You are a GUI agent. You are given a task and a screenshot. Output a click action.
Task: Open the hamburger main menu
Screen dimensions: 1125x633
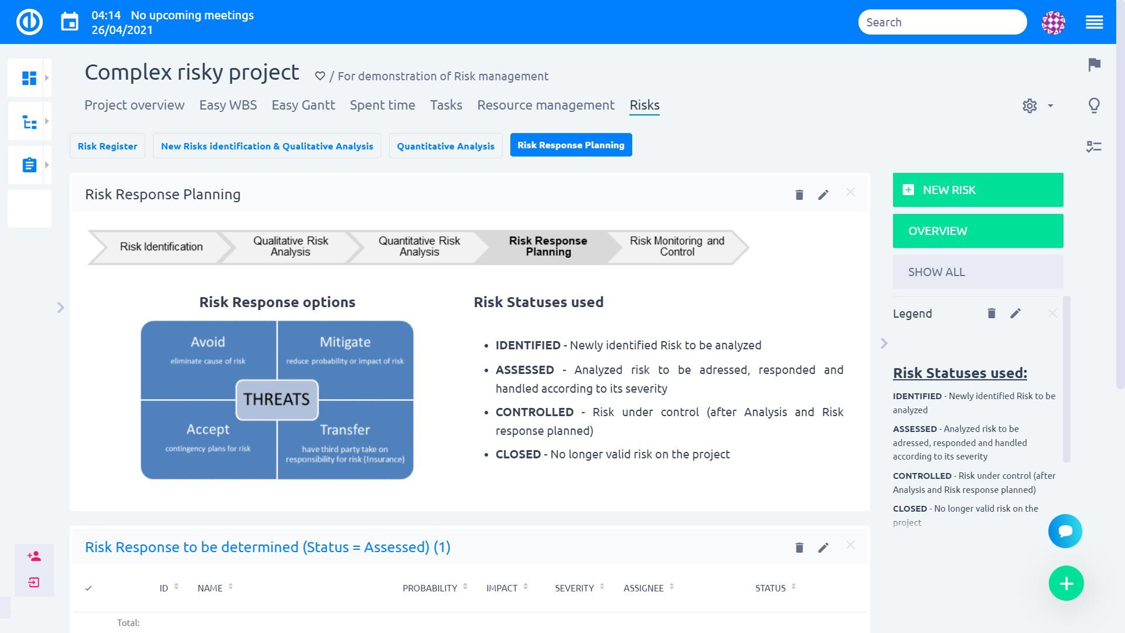coord(1094,22)
